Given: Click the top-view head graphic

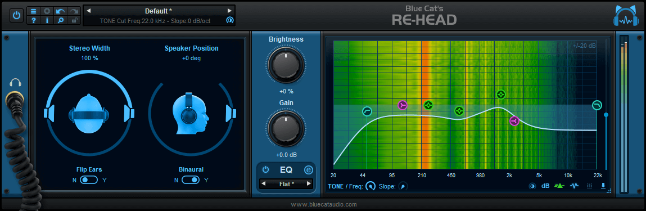Looking at the screenshot, I should [89, 114].
